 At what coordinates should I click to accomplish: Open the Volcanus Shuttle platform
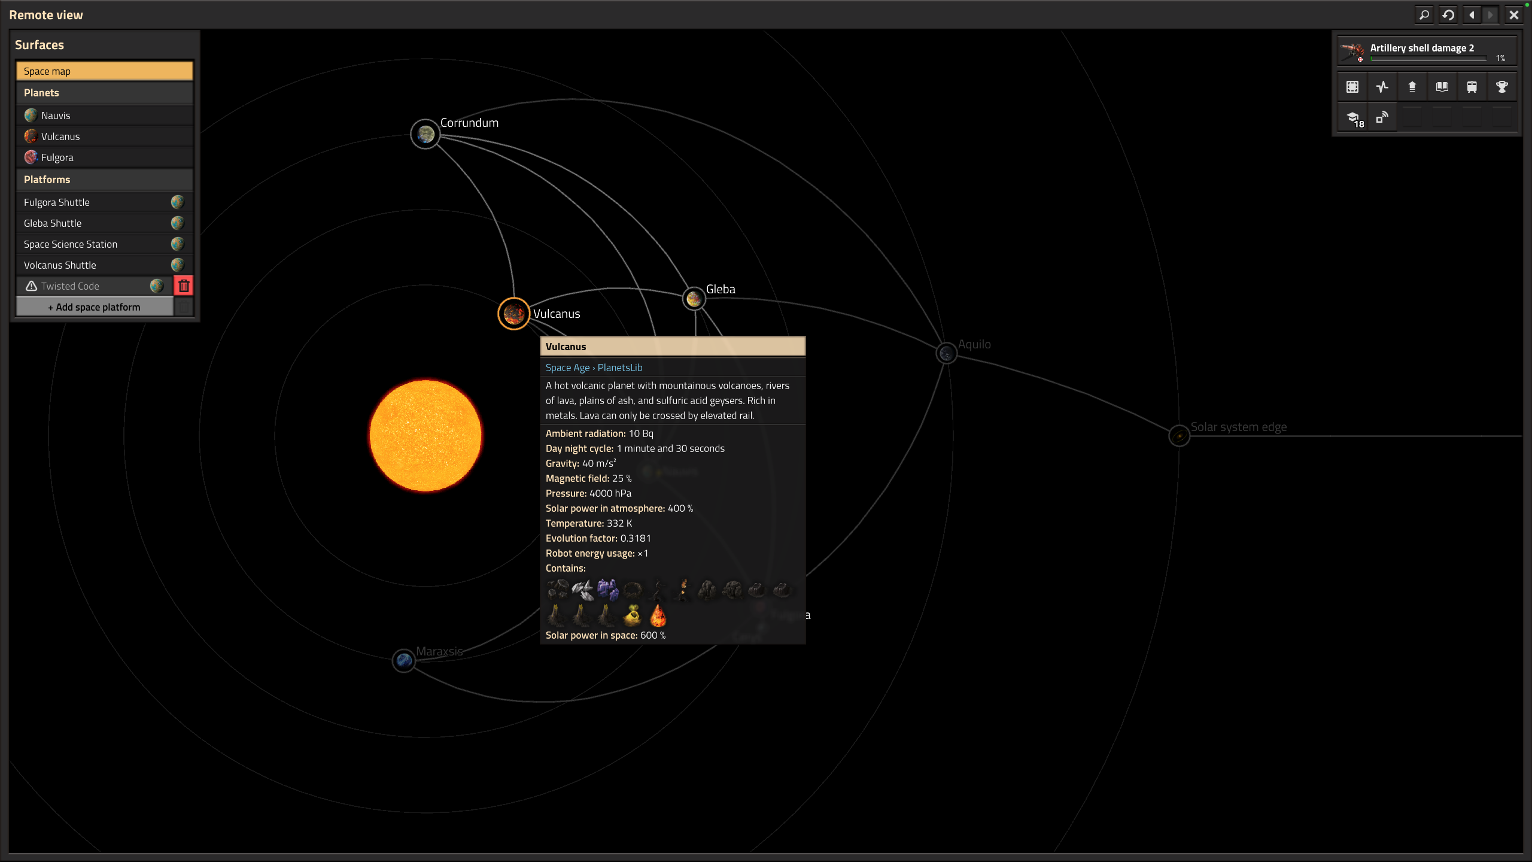click(x=105, y=265)
